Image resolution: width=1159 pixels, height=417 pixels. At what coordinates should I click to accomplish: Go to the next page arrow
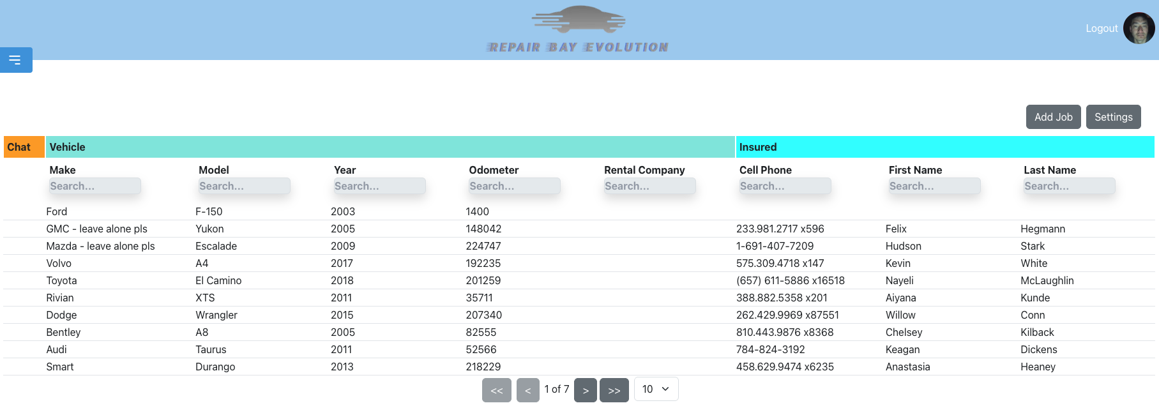(585, 390)
